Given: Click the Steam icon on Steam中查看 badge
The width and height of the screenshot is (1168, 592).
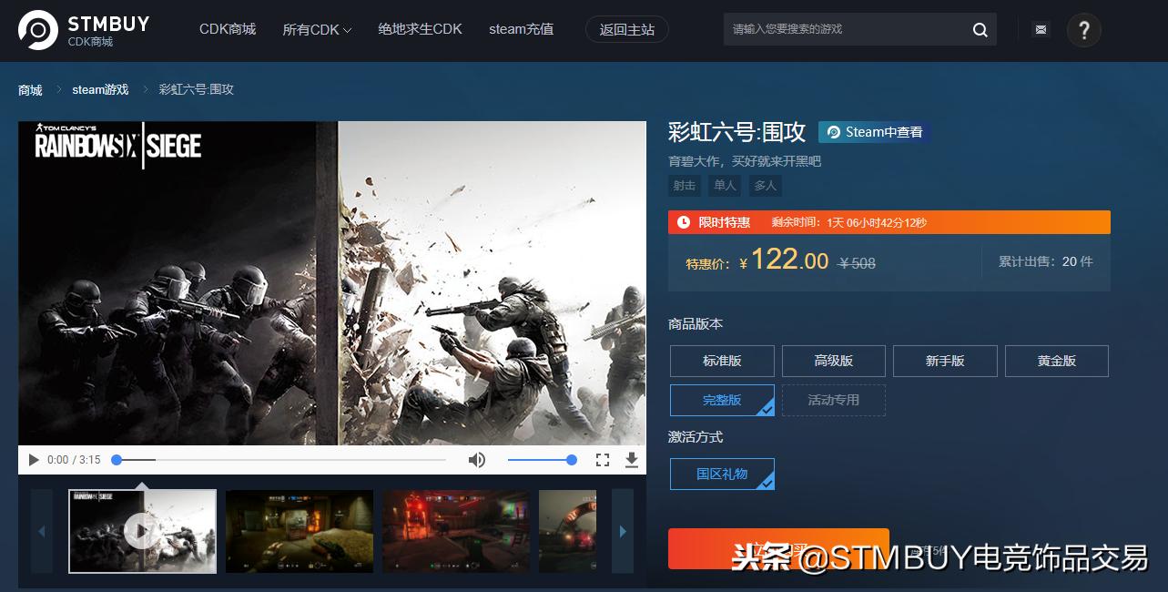Looking at the screenshot, I should 833,131.
